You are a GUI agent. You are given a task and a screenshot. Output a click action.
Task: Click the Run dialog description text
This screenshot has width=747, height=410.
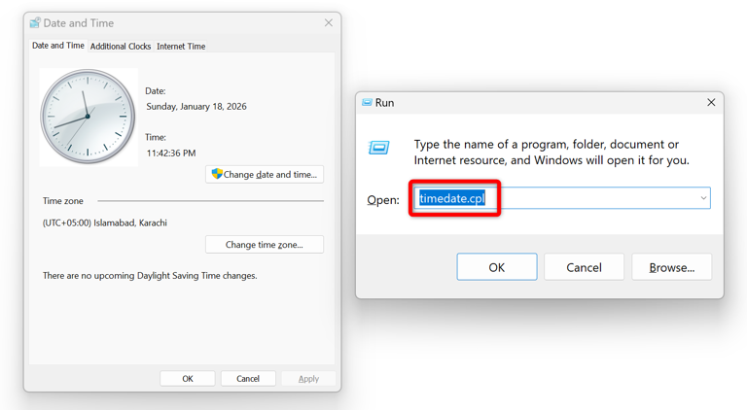pos(551,153)
